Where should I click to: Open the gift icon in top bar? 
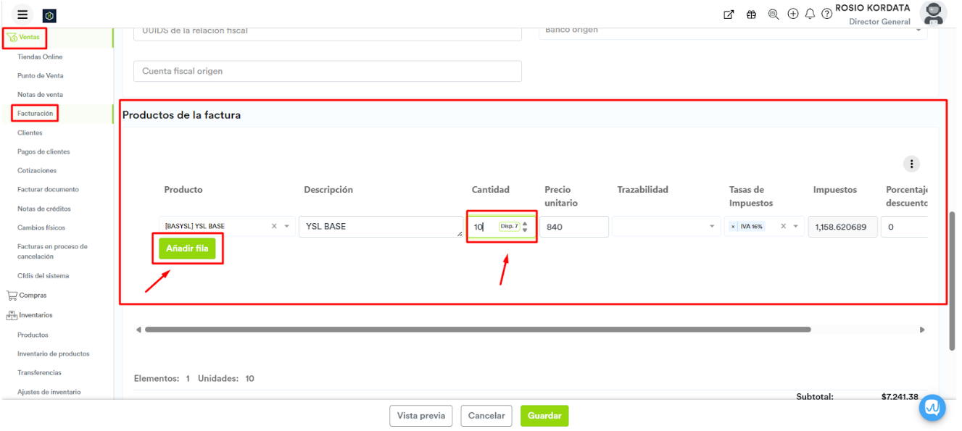coord(751,14)
